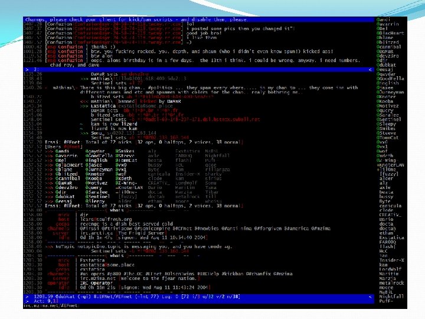This screenshot has height=319, width=425.
Task: Click the message "i like them"
Action: (201, 38)
